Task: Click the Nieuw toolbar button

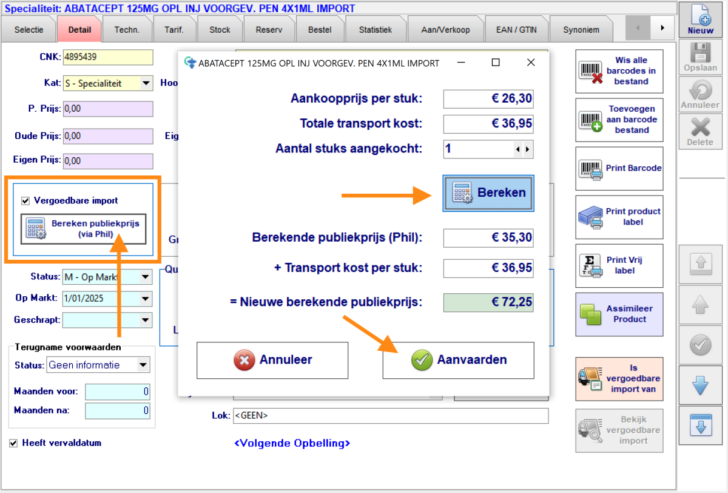Action: 700,19
